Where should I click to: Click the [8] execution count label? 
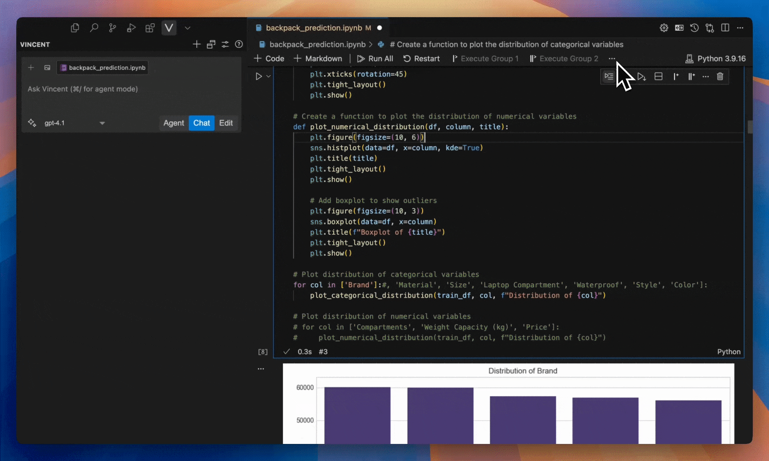pyautogui.click(x=263, y=352)
